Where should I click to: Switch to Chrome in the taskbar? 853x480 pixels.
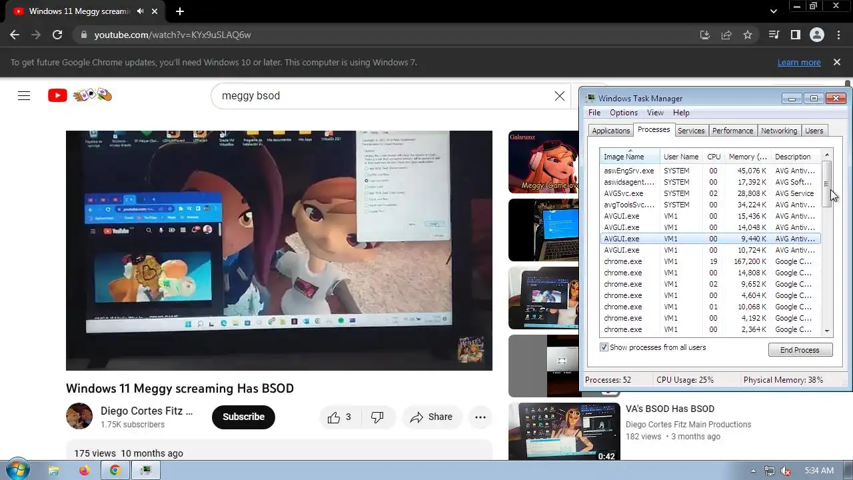pos(115,470)
